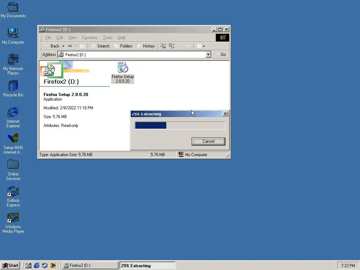Open the Edit menu

point(60,38)
